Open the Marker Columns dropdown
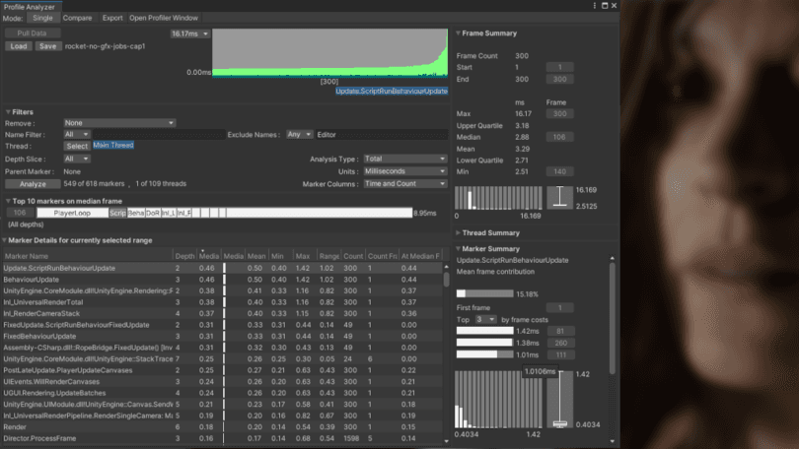This screenshot has width=799, height=449. click(404, 183)
